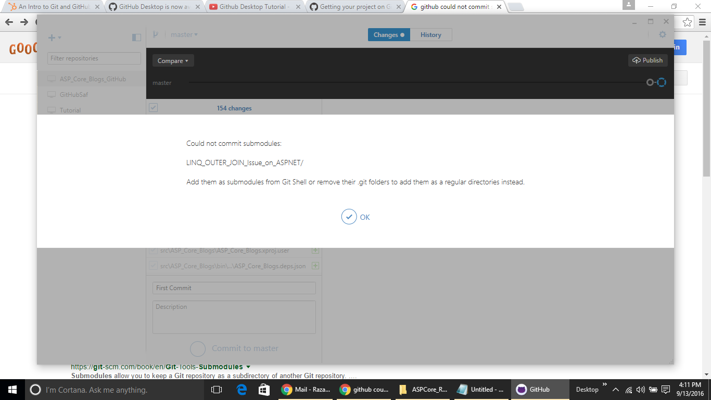Open a new Chrome tab
This screenshot has height=400, width=711.
[x=515, y=7]
